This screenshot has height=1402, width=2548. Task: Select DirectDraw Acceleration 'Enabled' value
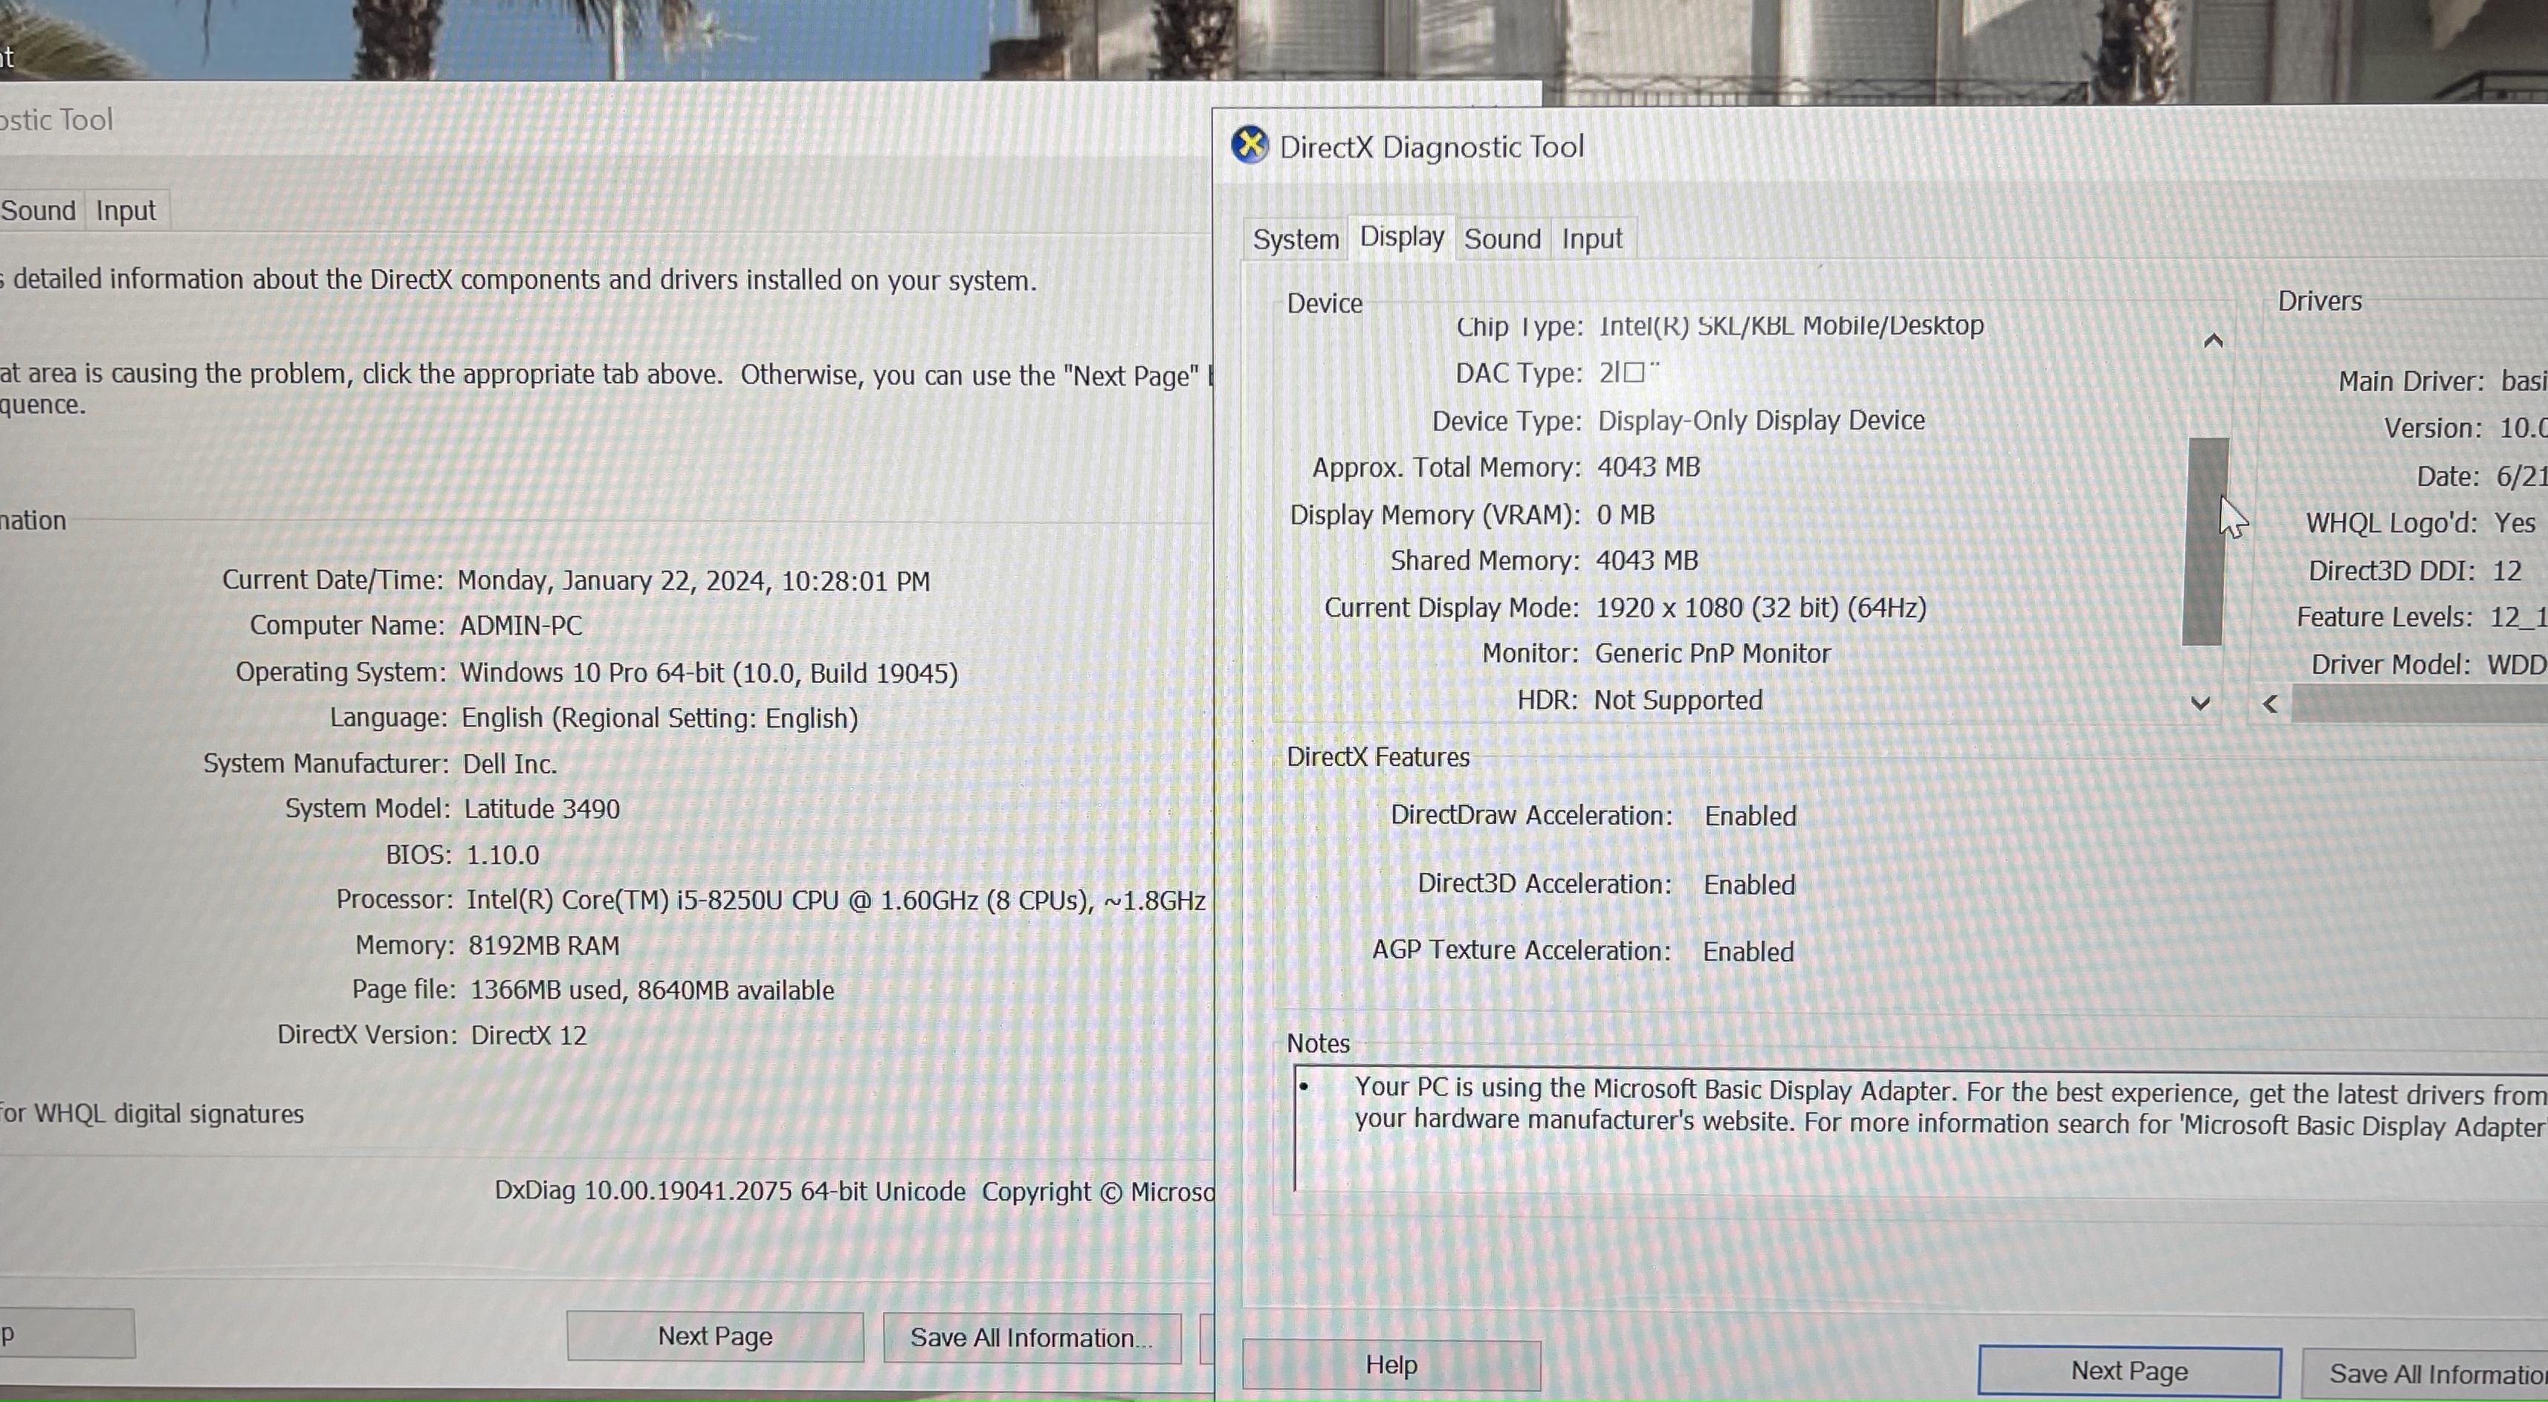1750,816
